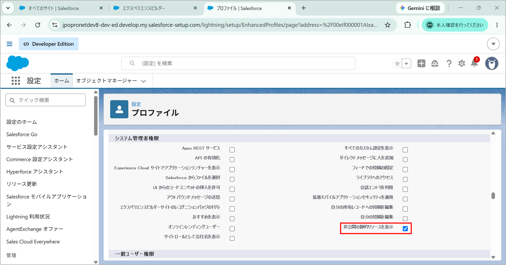Open the 設定 breadcrumb link
The width and height of the screenshot is (506, 265).
(136, 104)
